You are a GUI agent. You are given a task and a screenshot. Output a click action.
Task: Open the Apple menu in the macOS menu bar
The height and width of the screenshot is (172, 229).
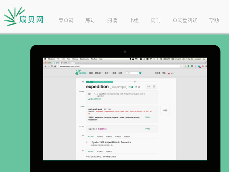45,59
